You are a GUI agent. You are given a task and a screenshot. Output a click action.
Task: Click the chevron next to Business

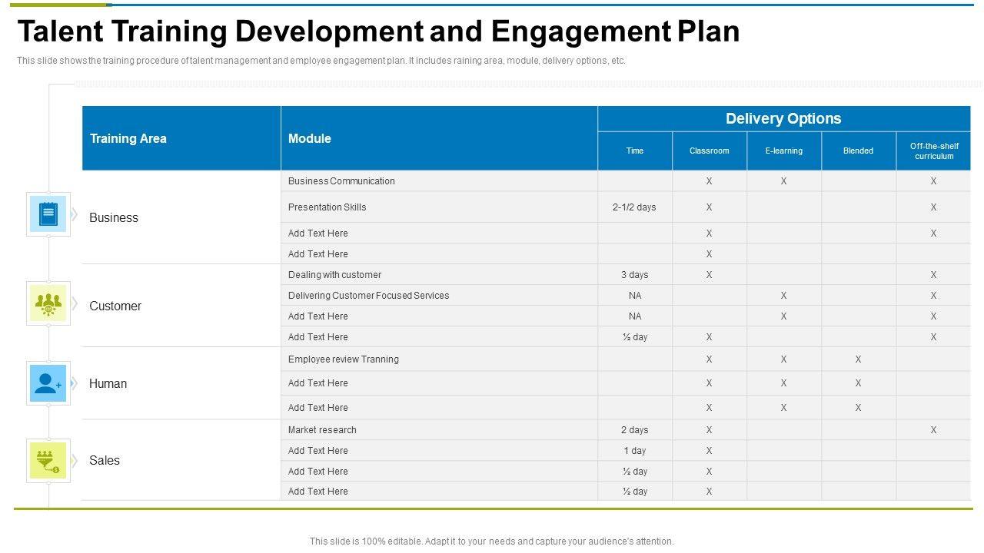[x=75, y=214]
